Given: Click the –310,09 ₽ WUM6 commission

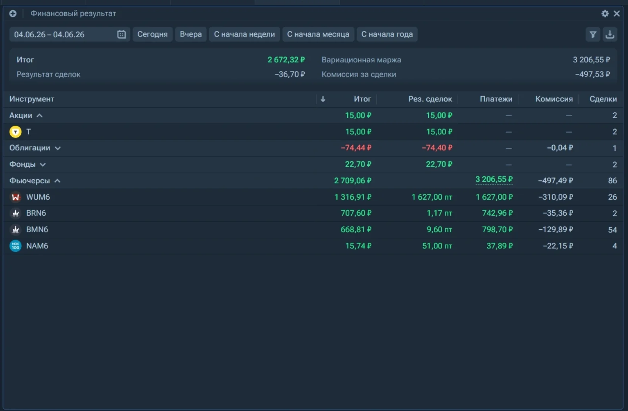Looking at the screenshot, I should pyautogui.click(x=555, y=197).
